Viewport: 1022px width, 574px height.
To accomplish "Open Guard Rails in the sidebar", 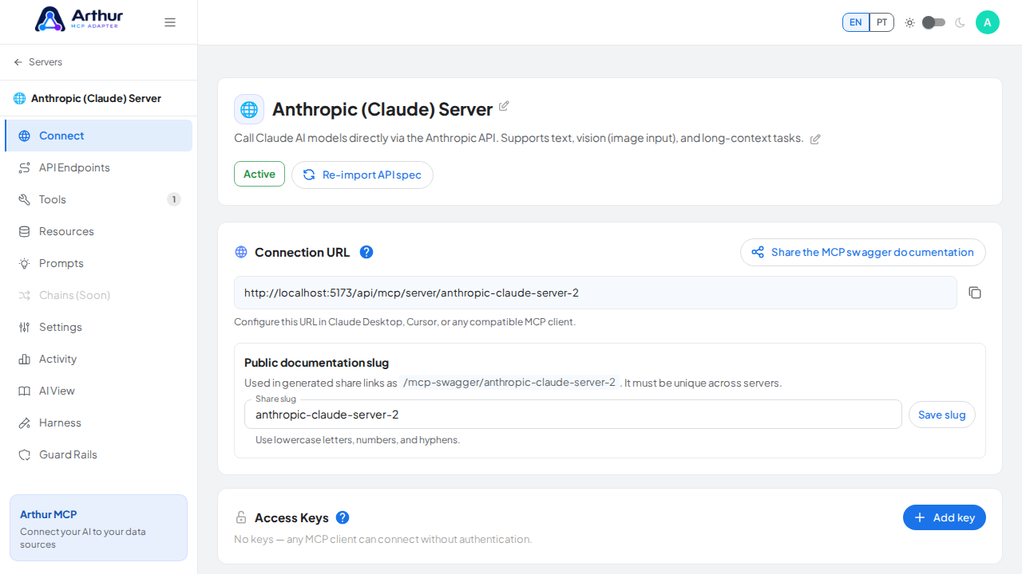I will click(98, 454).
